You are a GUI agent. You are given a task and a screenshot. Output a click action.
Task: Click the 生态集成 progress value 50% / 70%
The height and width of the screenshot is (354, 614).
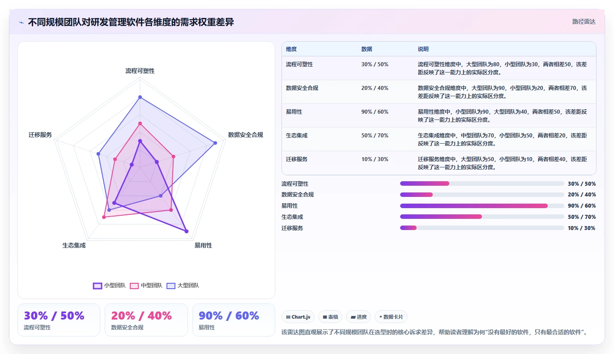point(582,217)
